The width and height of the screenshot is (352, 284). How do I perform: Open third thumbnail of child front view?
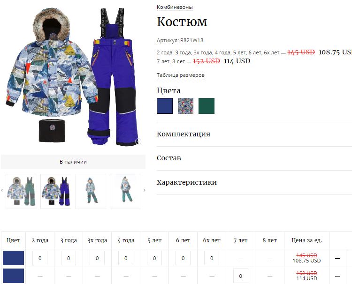[91, 191]
